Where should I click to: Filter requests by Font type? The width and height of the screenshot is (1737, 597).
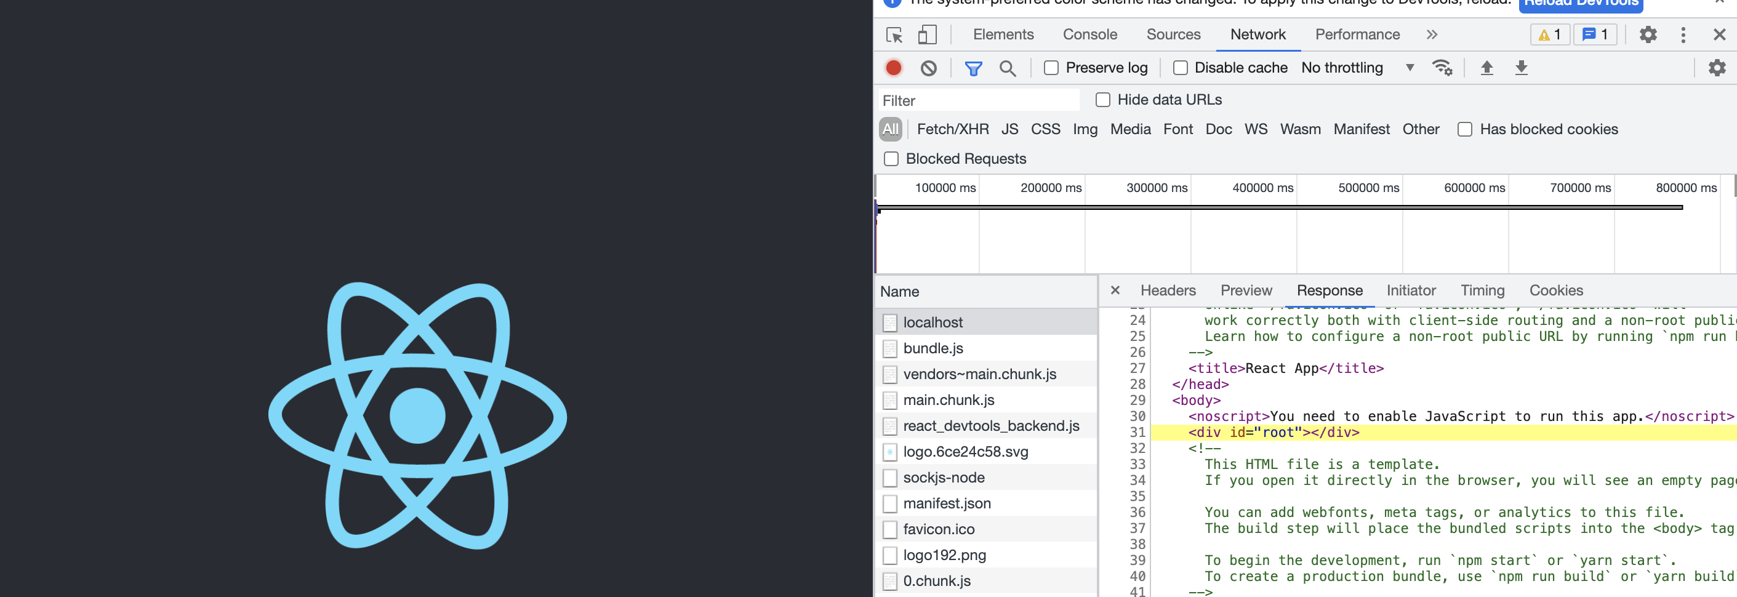1177,129
